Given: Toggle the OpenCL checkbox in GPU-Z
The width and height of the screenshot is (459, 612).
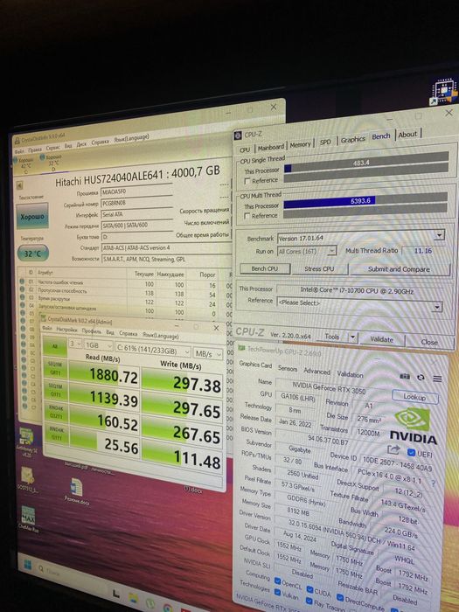Looking at the screenshot, I should 277,581.
